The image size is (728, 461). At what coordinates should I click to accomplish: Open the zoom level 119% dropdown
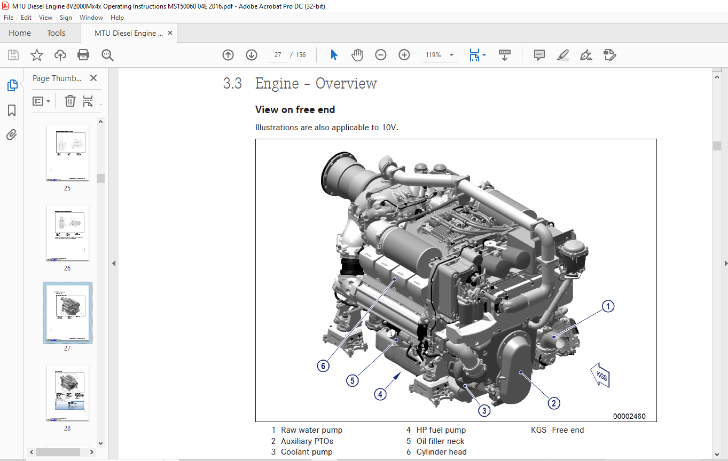[451, 55]
